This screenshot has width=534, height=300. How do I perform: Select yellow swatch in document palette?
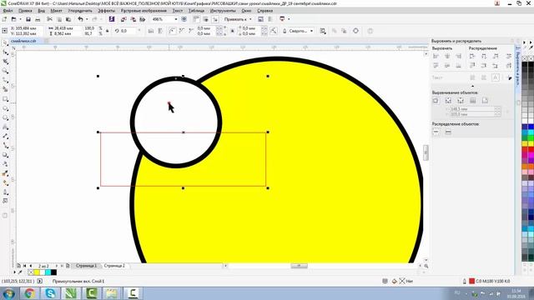(x=37, y=272)
